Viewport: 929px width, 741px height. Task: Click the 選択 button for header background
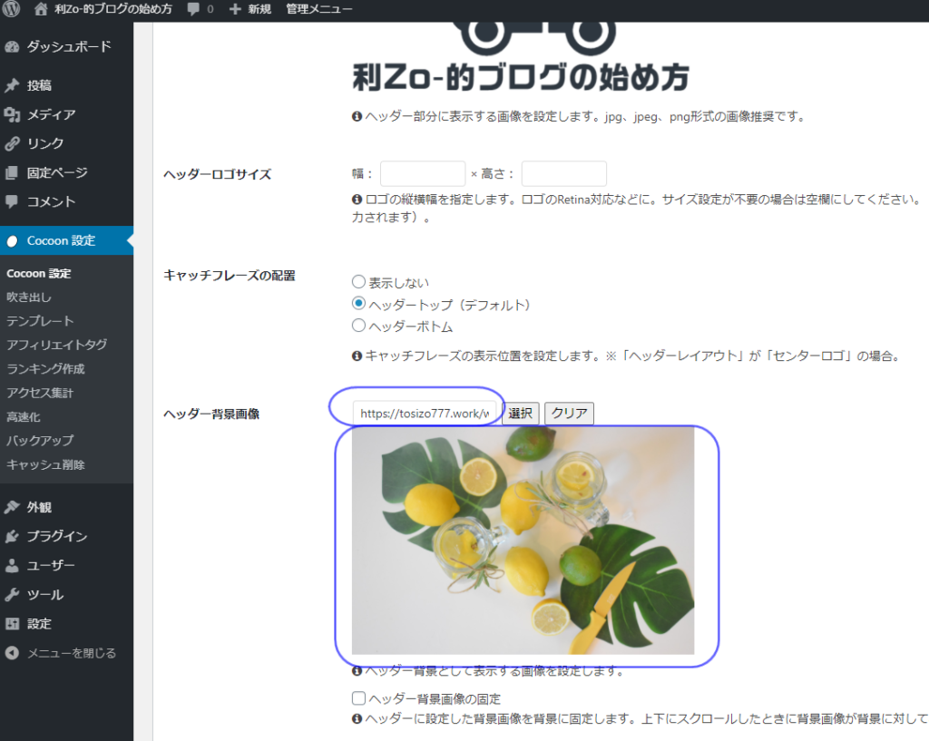coord(520,414)
